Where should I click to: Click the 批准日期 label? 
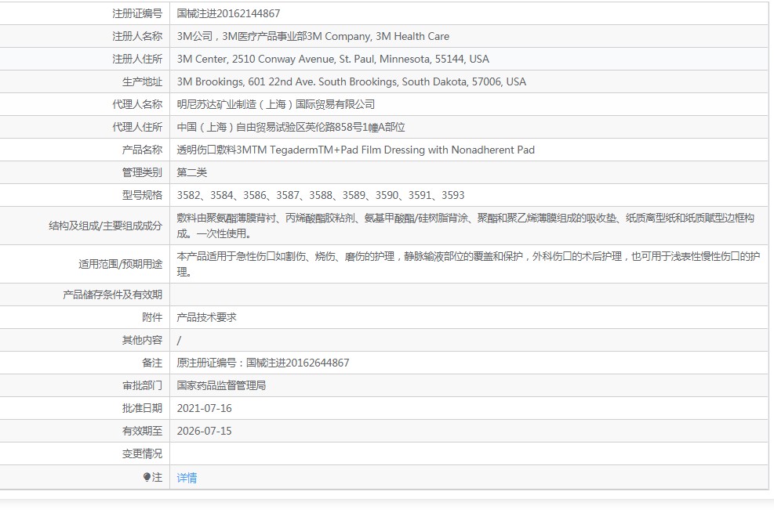coord(142,408)
